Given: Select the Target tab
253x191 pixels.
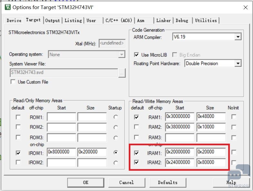Looking at the screenshot, I should (x=33, y=20).
